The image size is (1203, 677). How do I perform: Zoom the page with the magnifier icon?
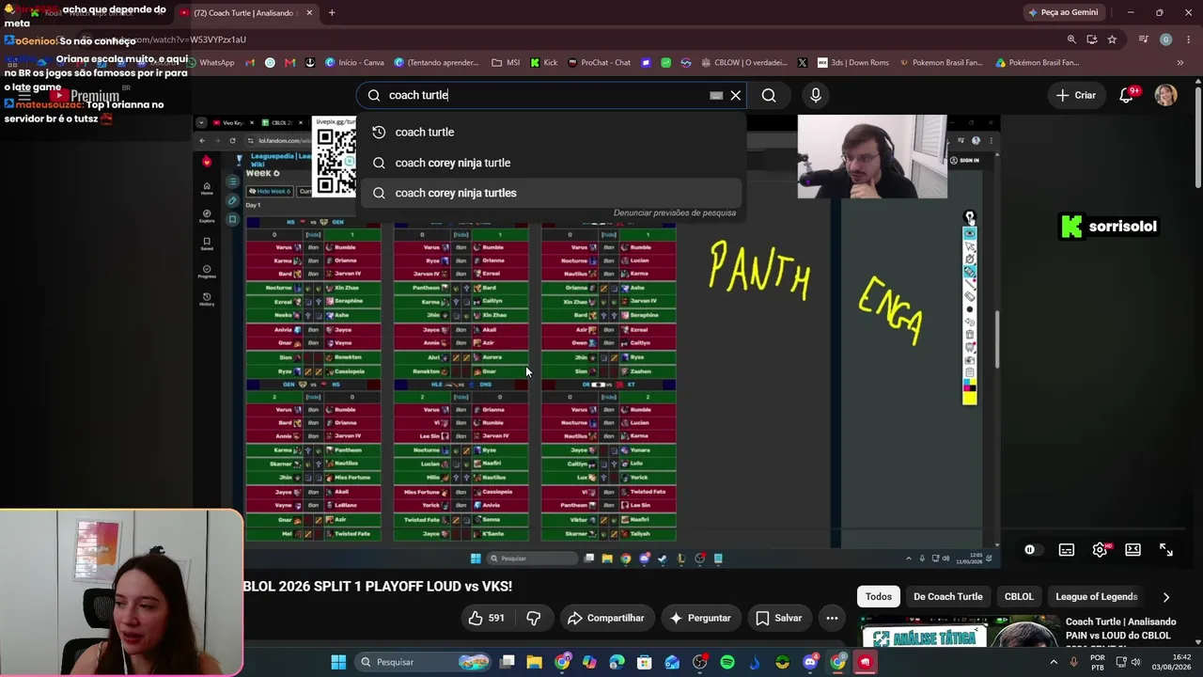(1071, 39)
